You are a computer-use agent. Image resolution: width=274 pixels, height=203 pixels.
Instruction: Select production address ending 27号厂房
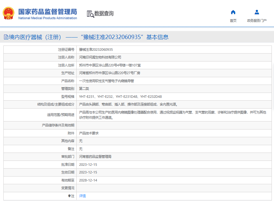pos(110,73)
